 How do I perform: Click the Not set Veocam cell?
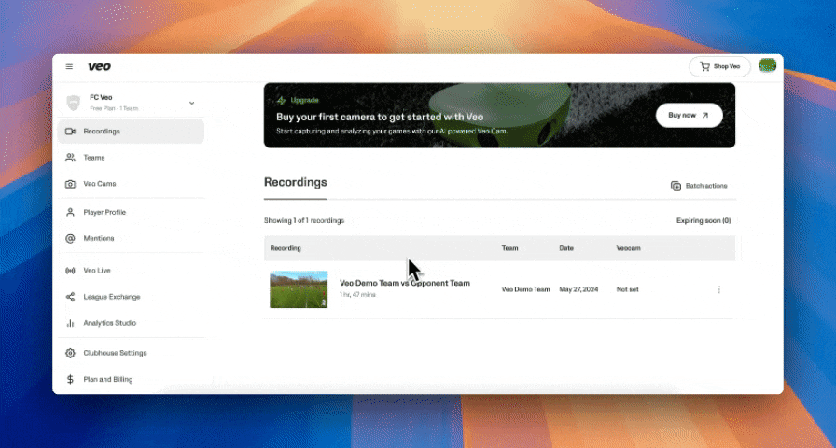627,289
